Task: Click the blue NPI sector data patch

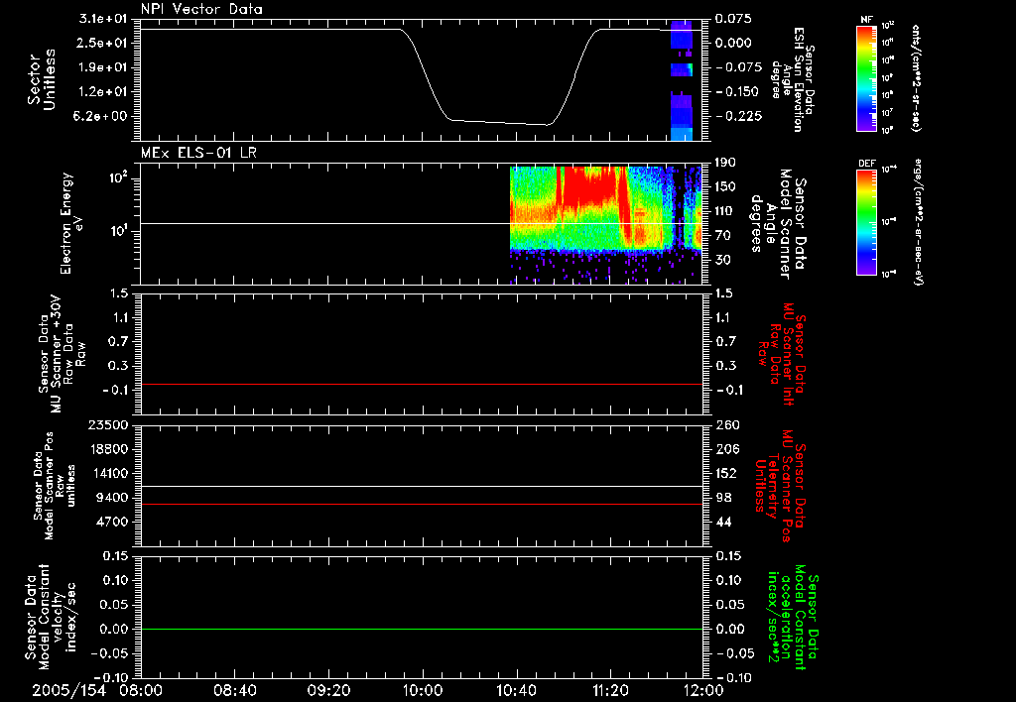Action: tap(682, 80)
